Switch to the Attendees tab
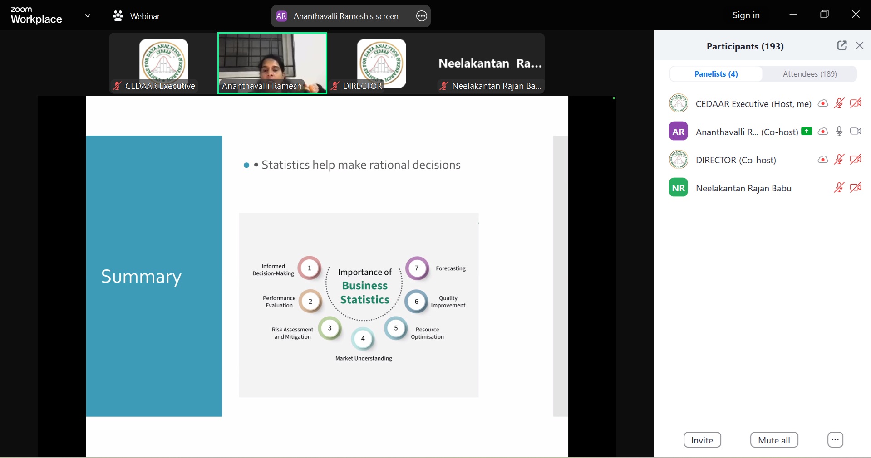The image size is (871, 458). (x=810, y=74)
